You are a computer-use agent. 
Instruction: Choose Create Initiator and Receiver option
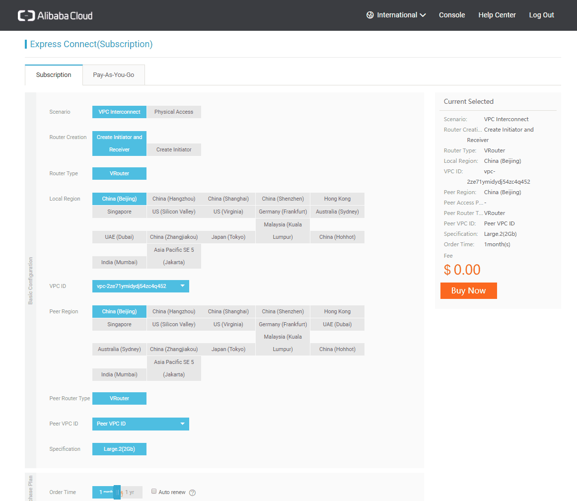click(119, 143)
